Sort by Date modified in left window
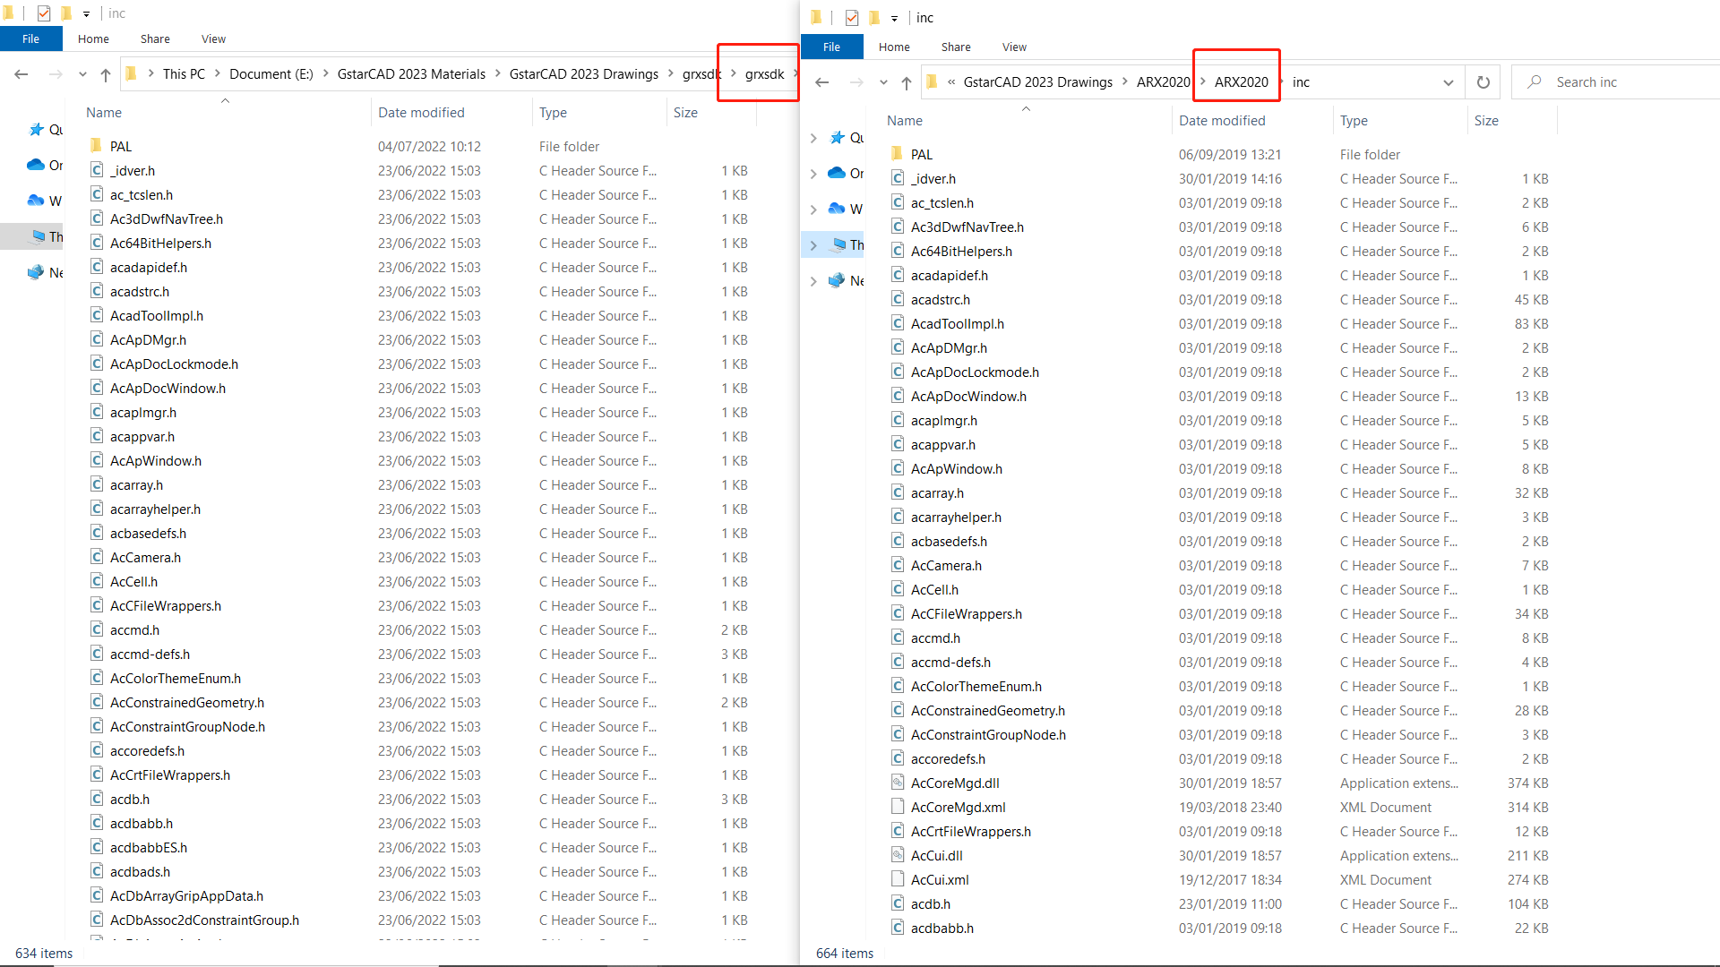 click(x=421, y=112)
